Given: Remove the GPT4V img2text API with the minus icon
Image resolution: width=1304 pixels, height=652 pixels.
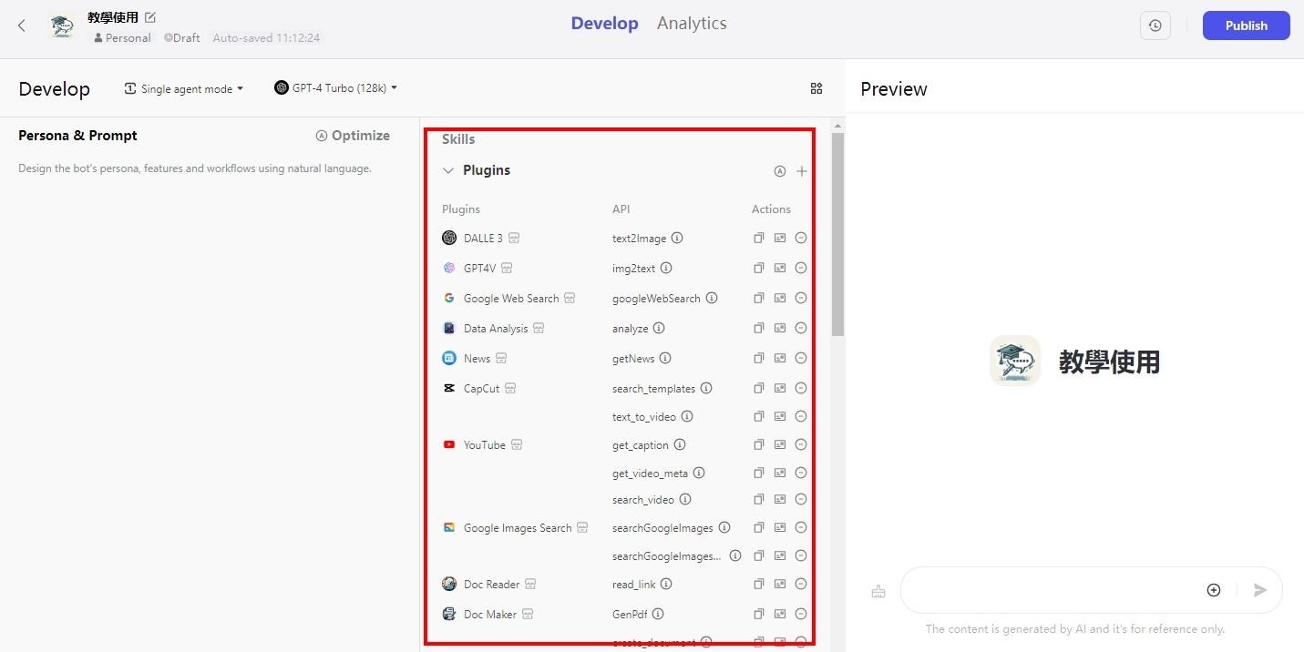Looking at the screenshot, I should point(801,269).
